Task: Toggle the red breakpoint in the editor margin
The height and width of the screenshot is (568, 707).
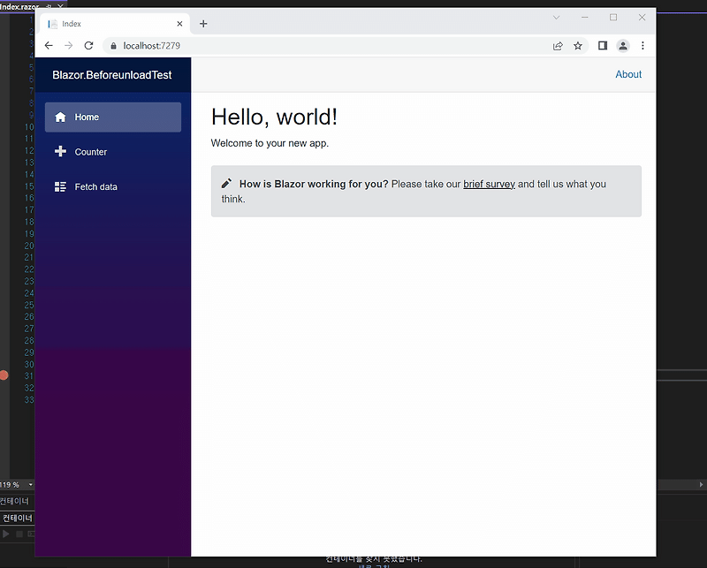Action: (x=4, y=375)
